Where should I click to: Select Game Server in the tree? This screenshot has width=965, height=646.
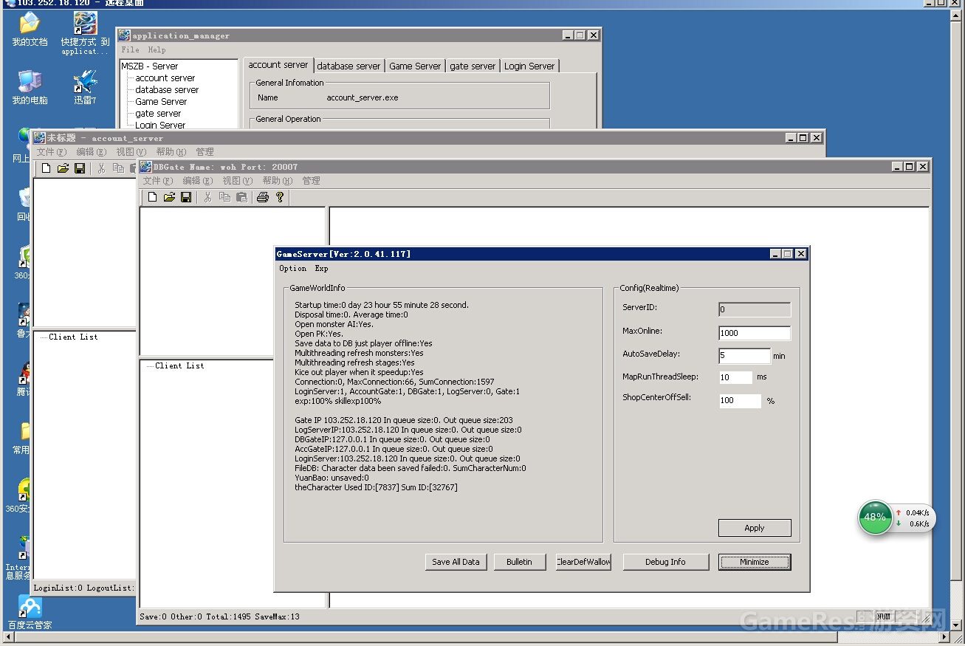coord(161,102)
